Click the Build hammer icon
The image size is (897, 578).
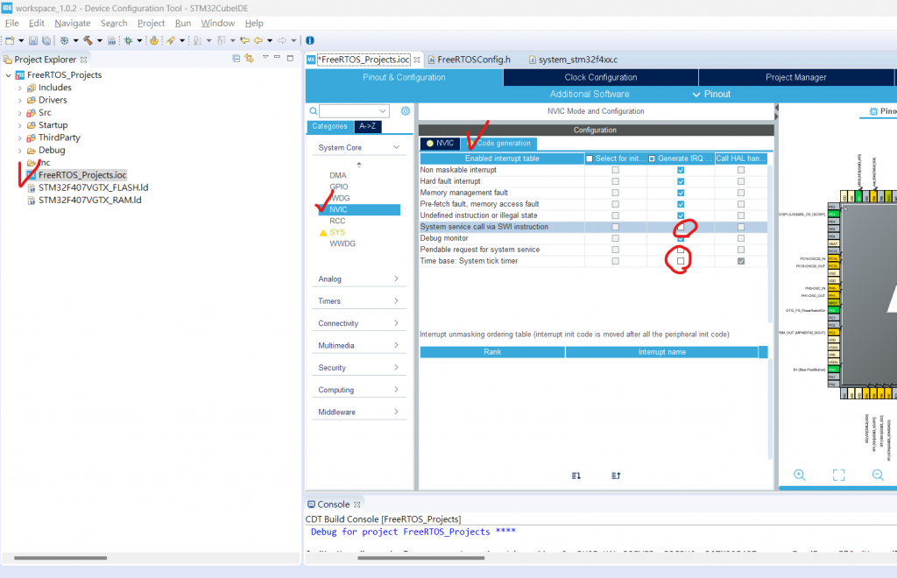coord(88,40)
